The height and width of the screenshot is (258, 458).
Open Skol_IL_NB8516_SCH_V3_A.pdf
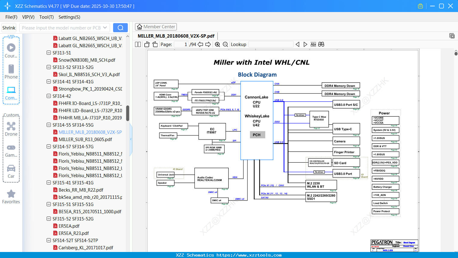click(89, 74)
